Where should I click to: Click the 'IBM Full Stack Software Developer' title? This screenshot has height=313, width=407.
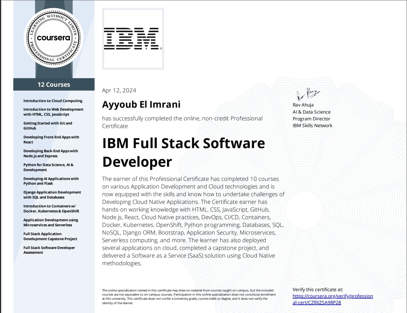point(183,152)
